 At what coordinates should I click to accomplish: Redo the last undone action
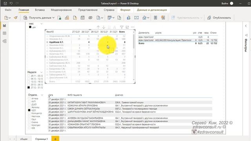[17, 4]
